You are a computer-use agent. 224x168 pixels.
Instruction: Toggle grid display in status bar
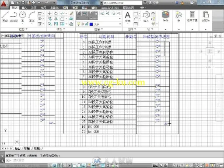coord(59,165)
